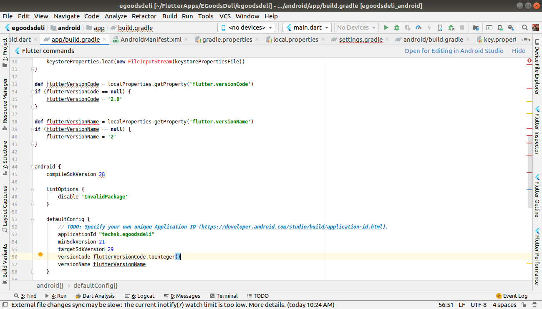
Task: Close the local.properties tab
Action: point(323,40)
